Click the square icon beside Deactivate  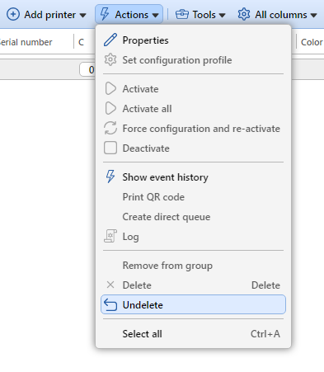(110, 148)
